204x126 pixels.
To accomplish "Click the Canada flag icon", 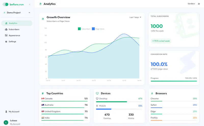I will [43, 99].
